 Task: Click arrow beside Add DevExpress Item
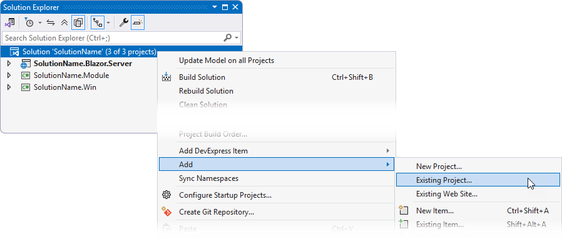[x=388, y=151]
